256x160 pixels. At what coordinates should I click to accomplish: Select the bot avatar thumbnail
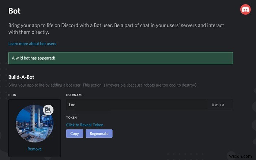[34, 123]
